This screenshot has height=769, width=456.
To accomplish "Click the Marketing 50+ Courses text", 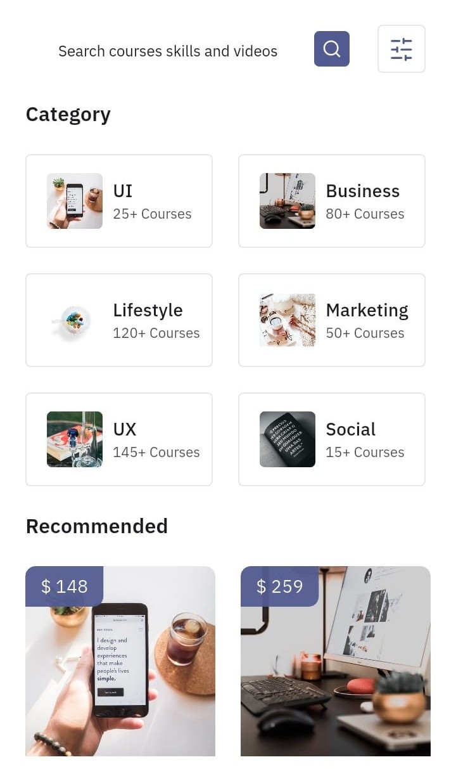I will 365,333.
